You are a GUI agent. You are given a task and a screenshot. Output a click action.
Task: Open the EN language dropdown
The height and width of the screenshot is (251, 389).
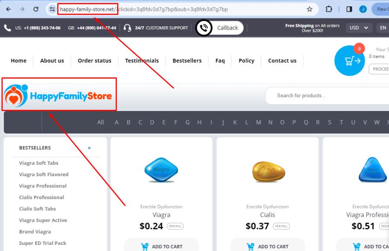click(x=383, y=28)
